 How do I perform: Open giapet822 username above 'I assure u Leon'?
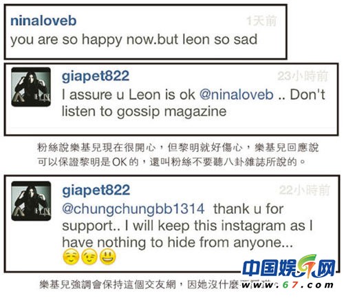[x=96, y=76]
